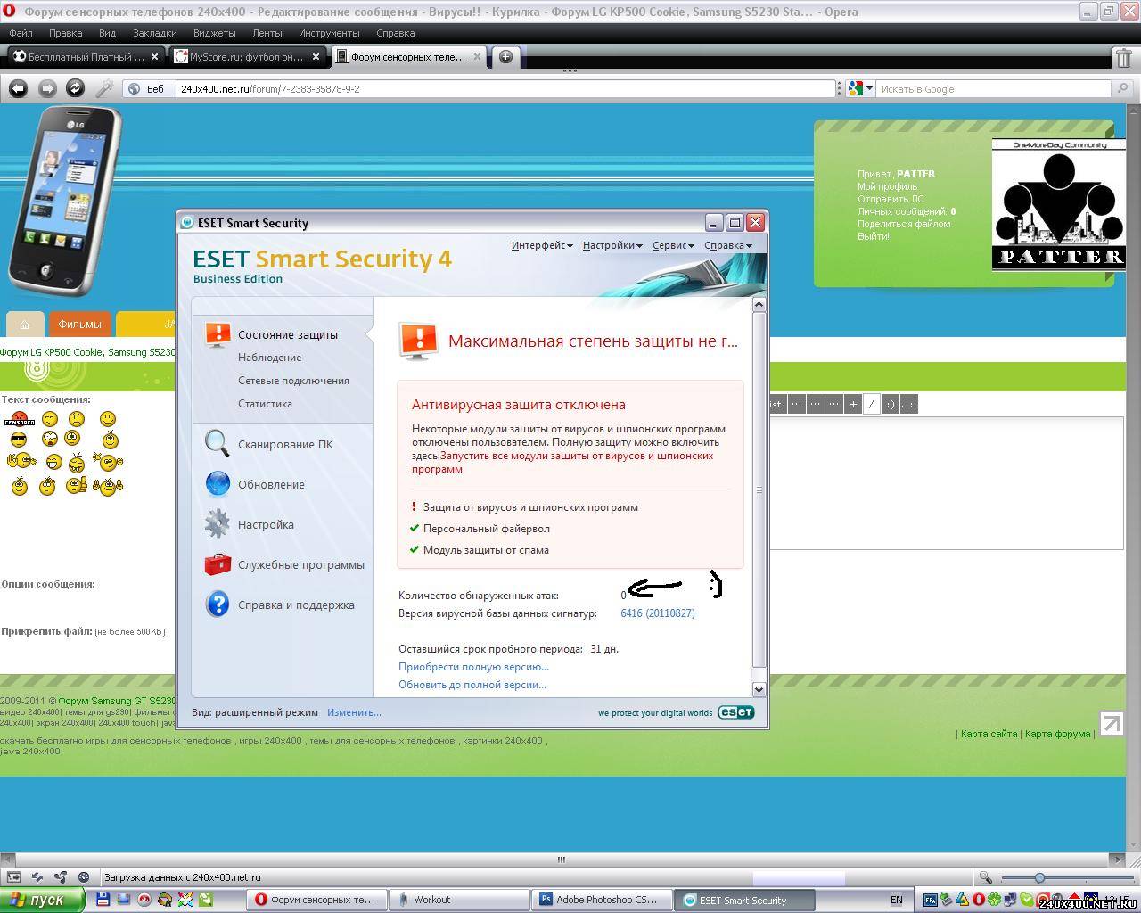Open the closed tabs trash bin
Screen dimensions: 1141x913
pos(1124,57)
